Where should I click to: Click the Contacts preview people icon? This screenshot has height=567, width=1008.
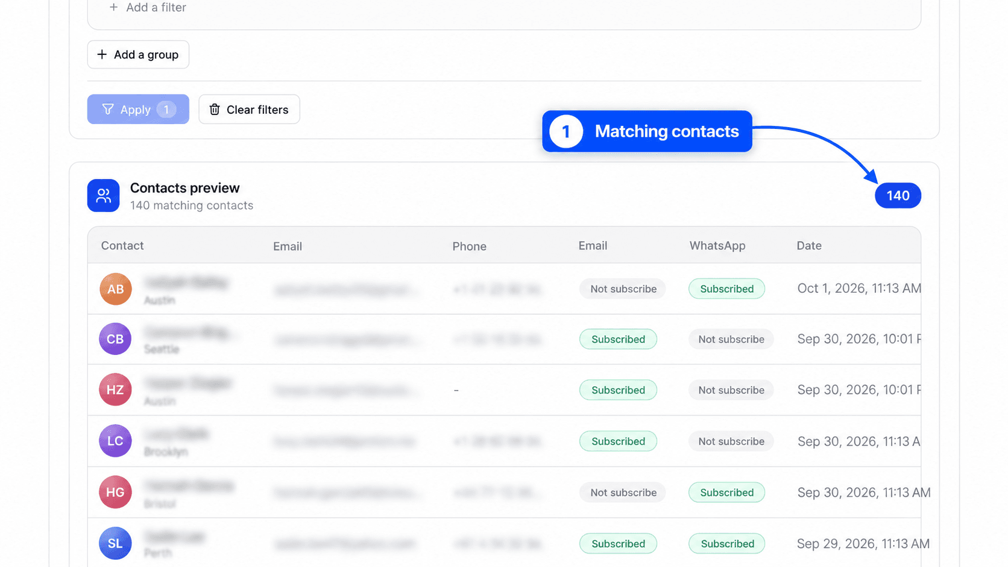click(x=103, y=195)
